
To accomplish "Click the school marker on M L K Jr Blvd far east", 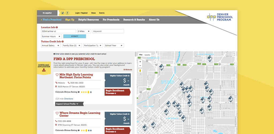I will tap(231, 99).
